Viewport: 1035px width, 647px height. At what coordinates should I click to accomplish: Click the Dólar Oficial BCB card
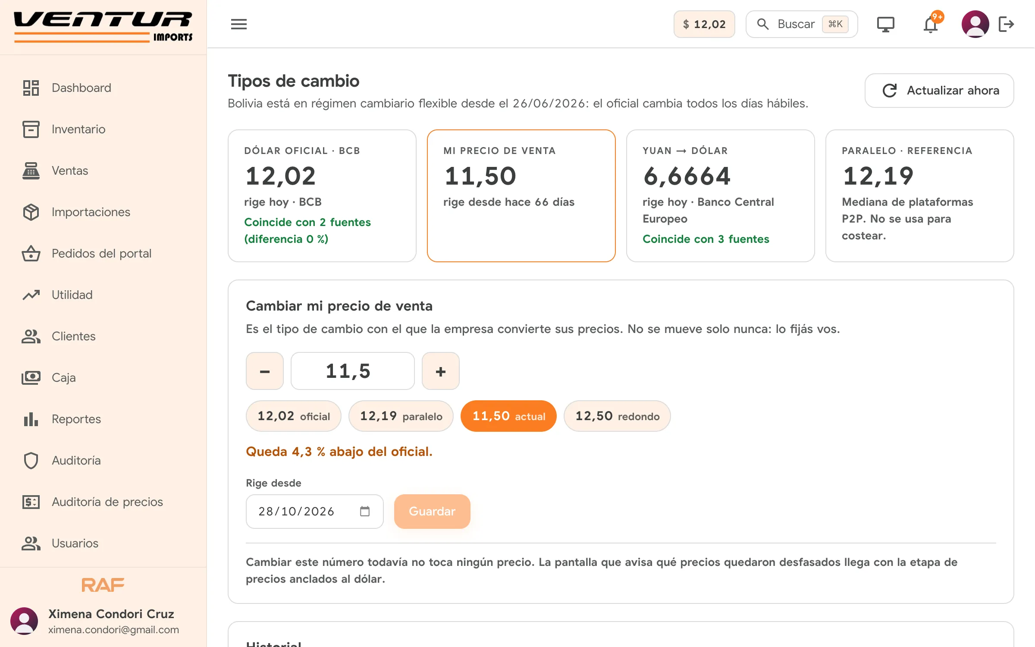(322, 196)
